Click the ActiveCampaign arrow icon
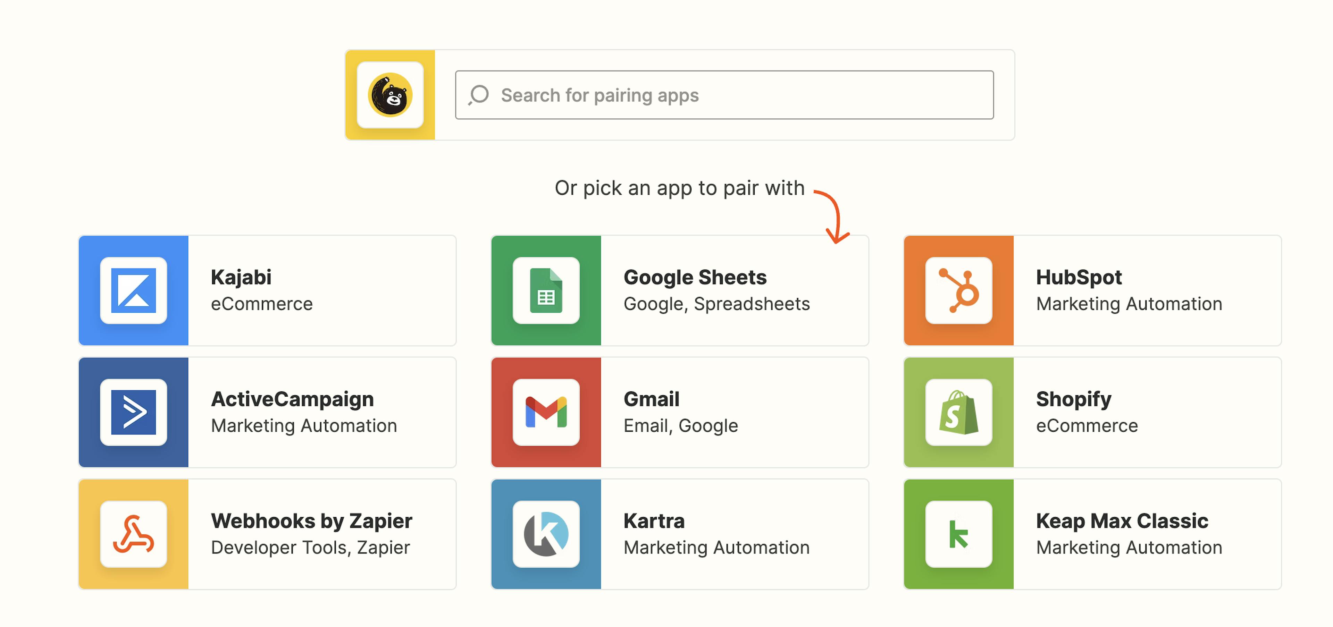The image size is (1333, 627). pyautogui.click(x=134, y=412)
